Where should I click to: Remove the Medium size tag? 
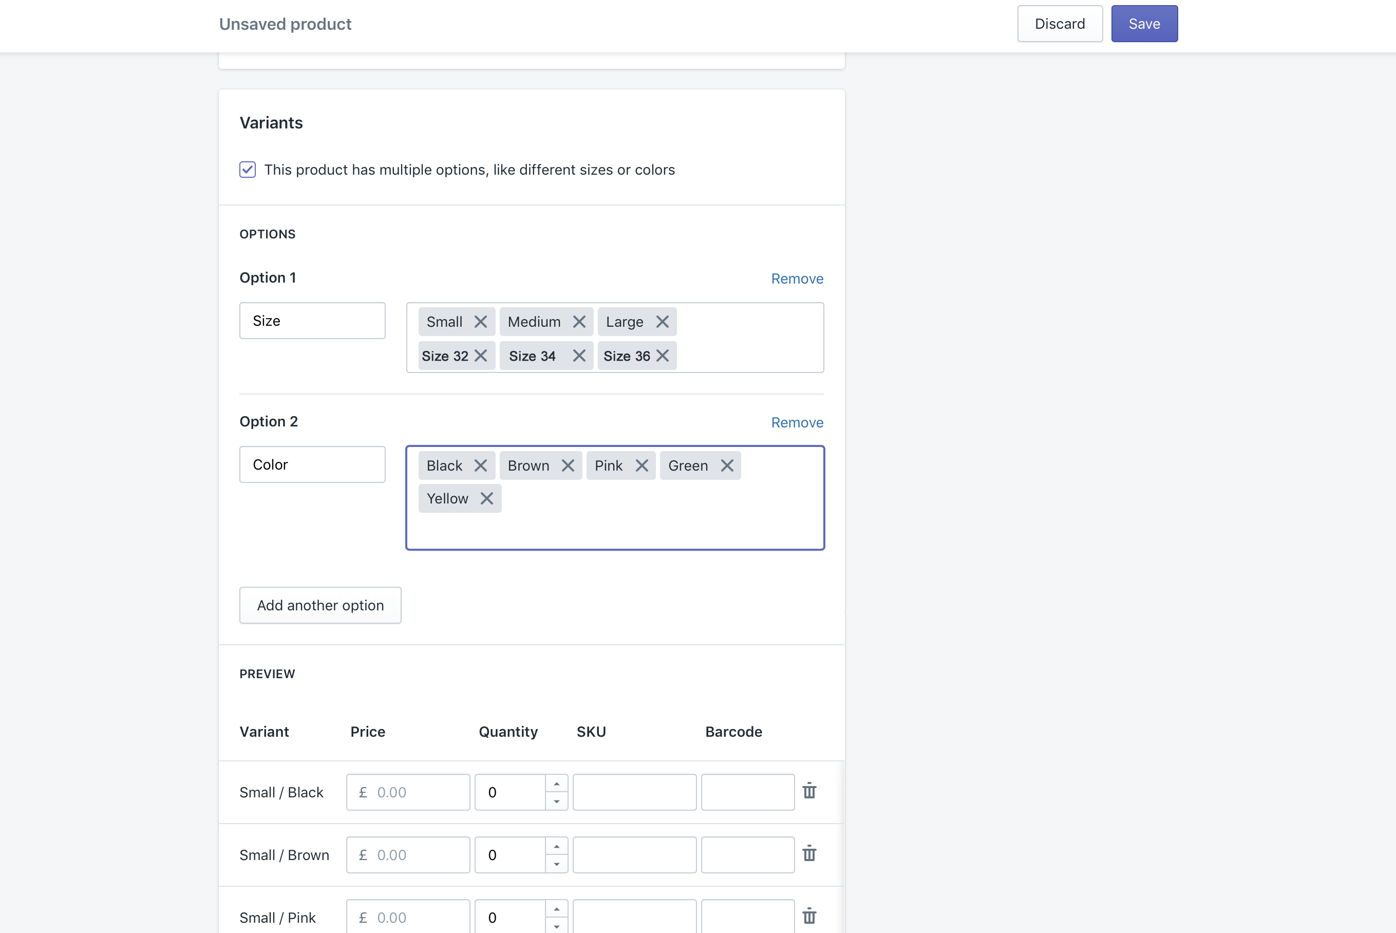pos(579,322)
